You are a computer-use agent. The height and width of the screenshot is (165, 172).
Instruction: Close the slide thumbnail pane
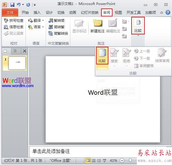pos(25,51)
